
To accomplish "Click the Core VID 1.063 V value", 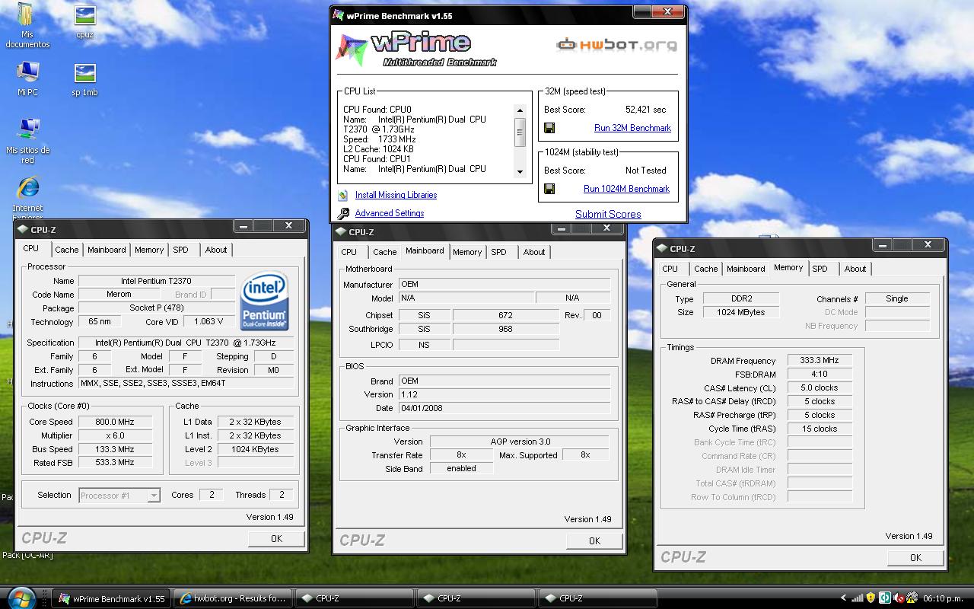I will point(209,322).
